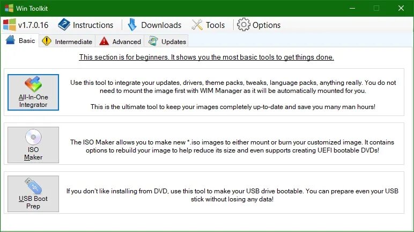
Task: Click the red triangle Advanced tab icon
Action: pos(104,41)
